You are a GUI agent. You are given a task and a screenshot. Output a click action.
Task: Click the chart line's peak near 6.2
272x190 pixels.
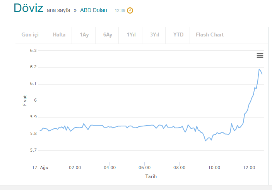pyautogui.click(x=259, y=69)
